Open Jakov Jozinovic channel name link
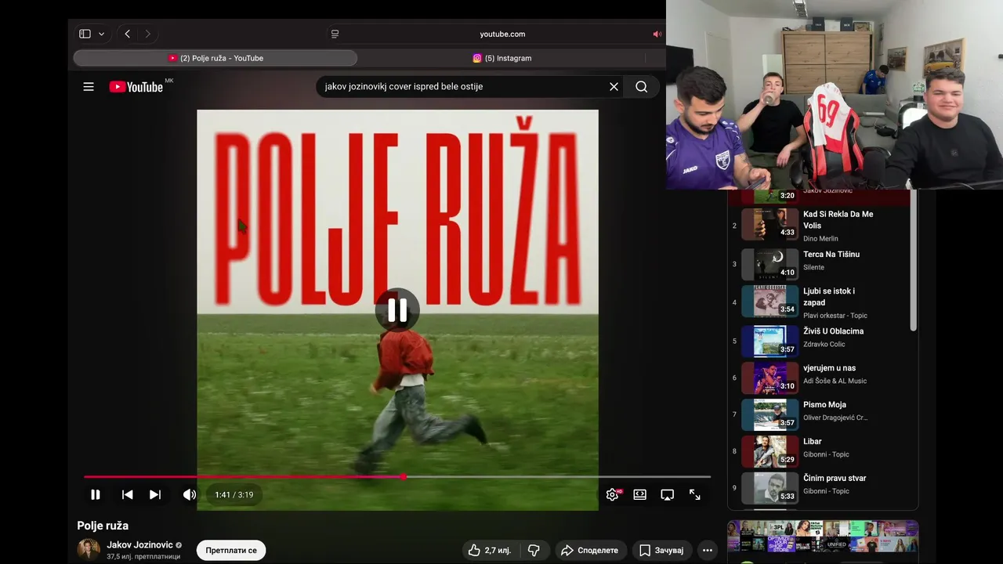 pyautogui.click(x=139, y=545)
